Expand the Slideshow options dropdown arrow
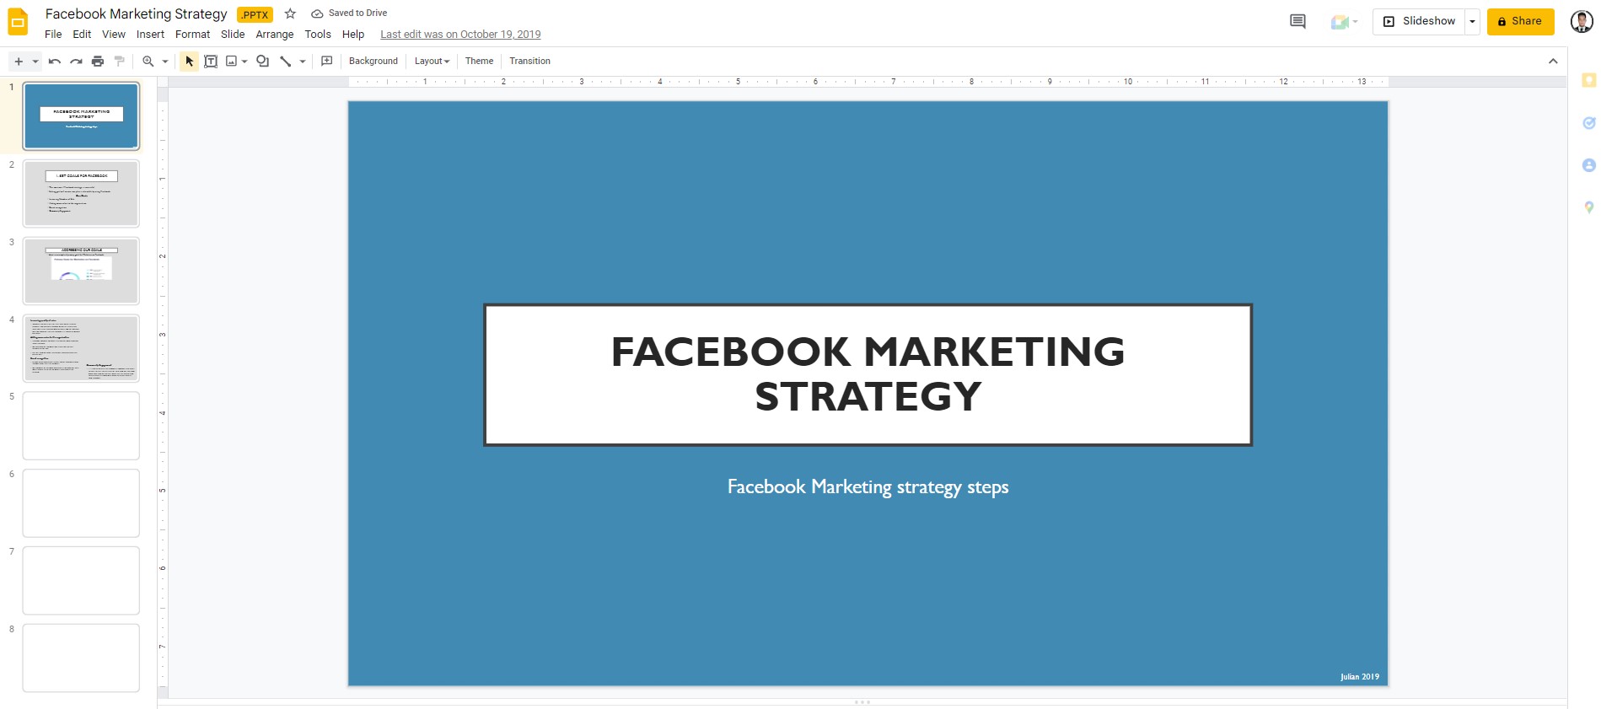The height and width of the screenshot is (709, 1601). coord(1472,22)
